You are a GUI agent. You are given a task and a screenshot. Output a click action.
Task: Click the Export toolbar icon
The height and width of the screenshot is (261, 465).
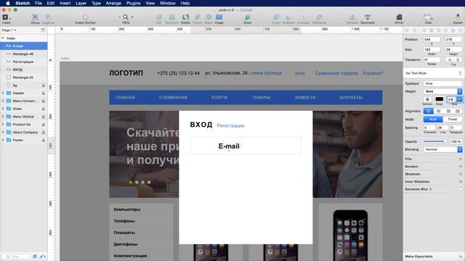(x=458, y=17)
